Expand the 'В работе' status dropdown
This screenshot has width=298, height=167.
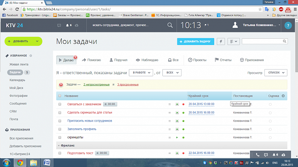(141, 73)
